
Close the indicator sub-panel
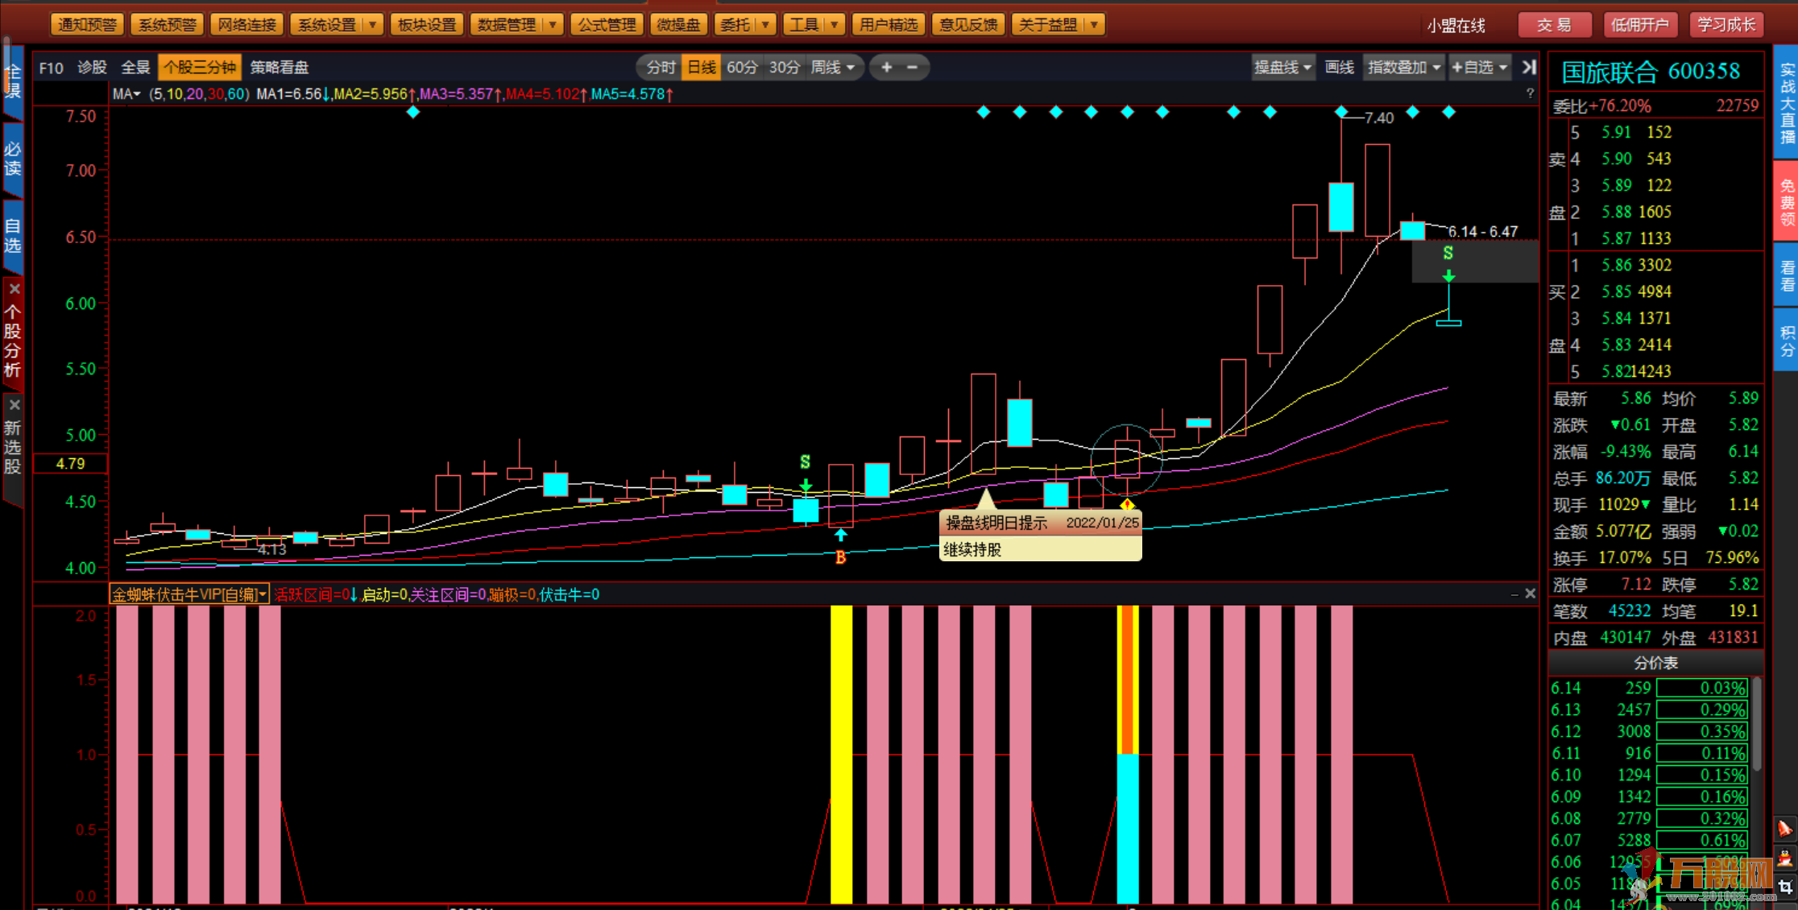[x=1530, y=594]
